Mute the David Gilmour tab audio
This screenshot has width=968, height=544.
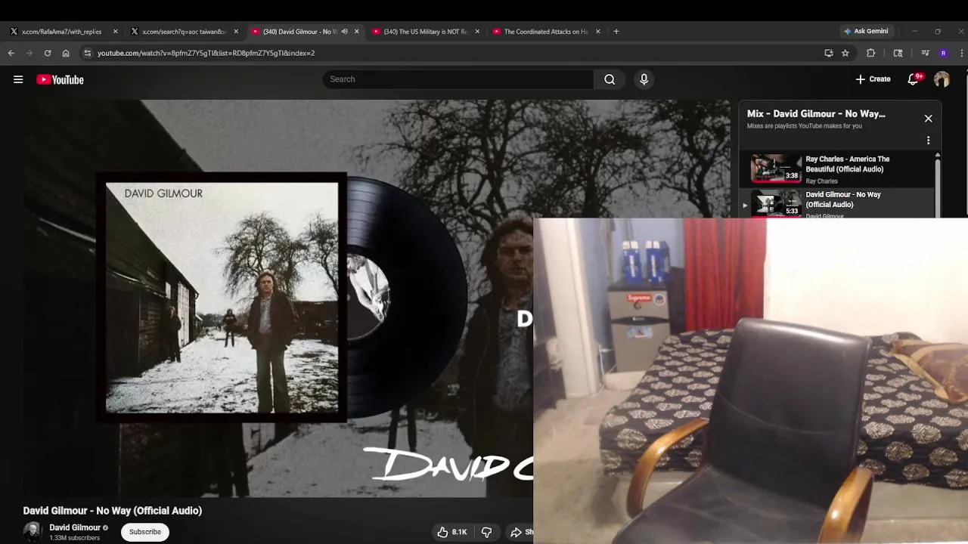click(x=345, y=32)
